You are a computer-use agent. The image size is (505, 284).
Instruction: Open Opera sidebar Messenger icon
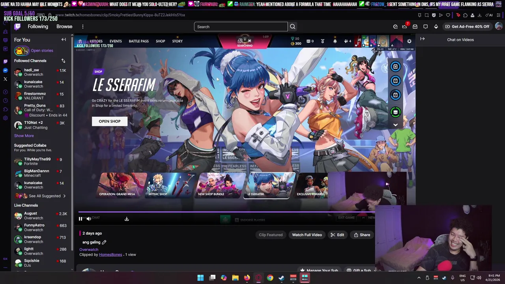point(5,70)
